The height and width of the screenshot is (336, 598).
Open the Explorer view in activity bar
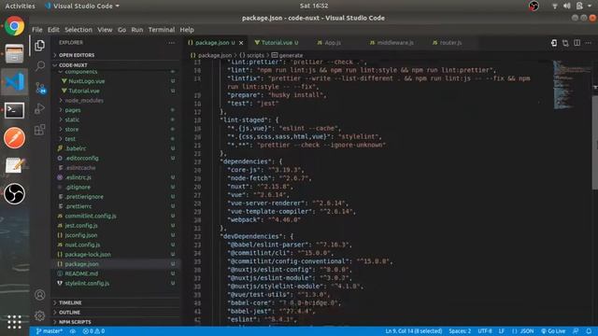pyautogui.click(x=39, y=46)
